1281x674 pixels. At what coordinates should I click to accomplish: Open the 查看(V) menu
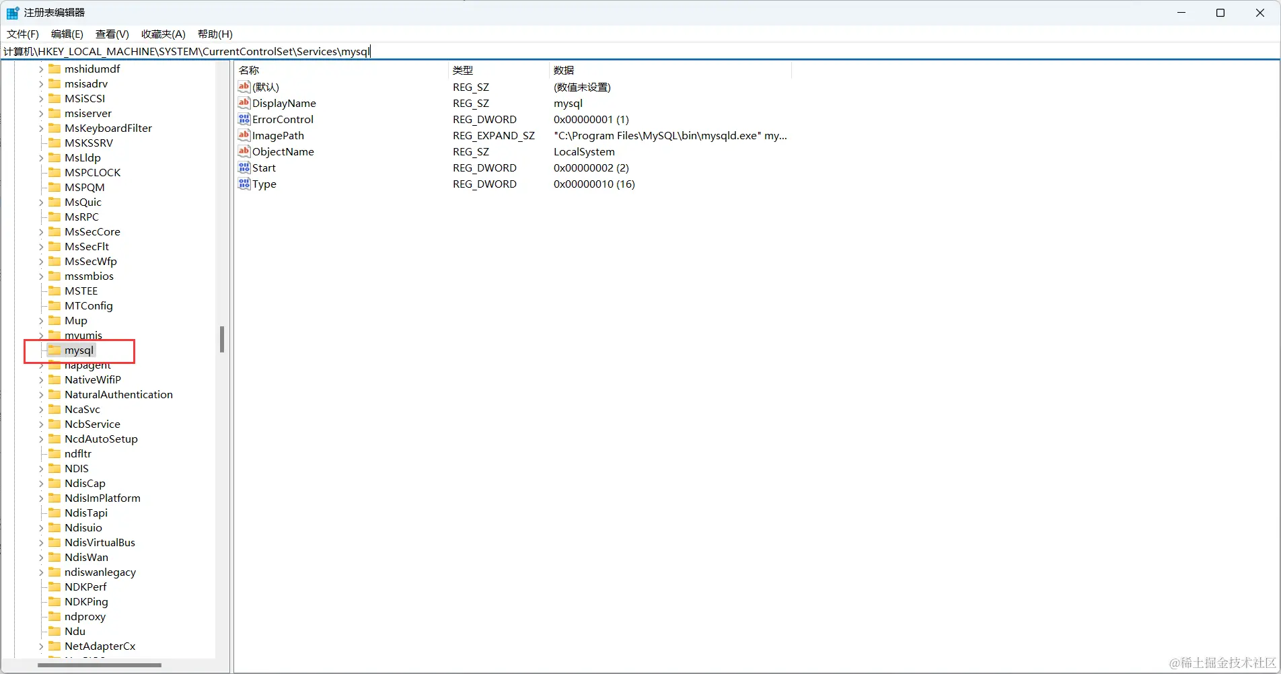112,34
